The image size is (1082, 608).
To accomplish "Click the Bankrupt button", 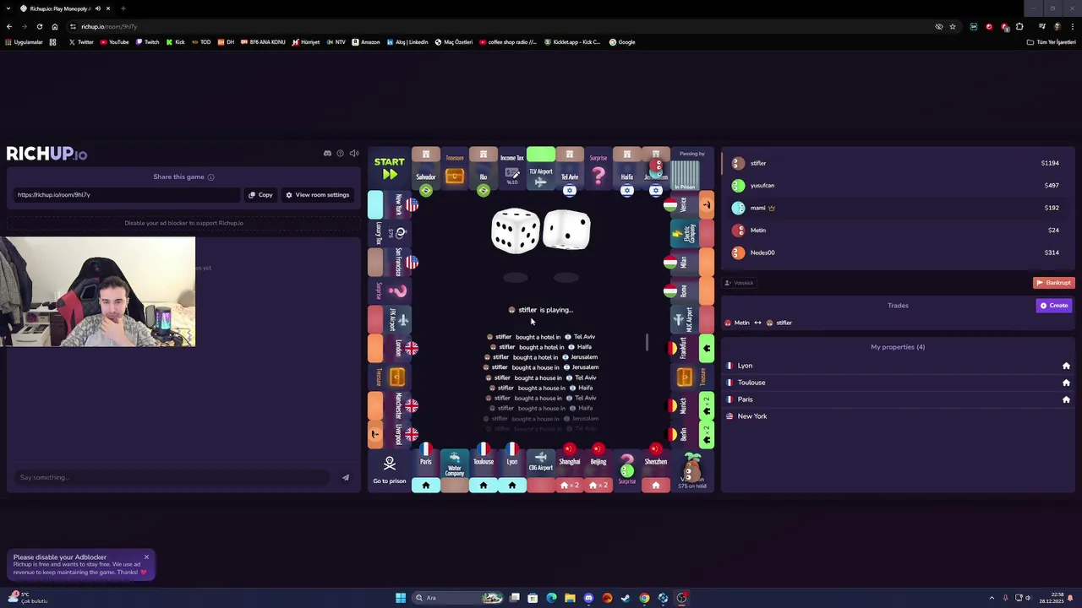I will (x=1054, y=283).
